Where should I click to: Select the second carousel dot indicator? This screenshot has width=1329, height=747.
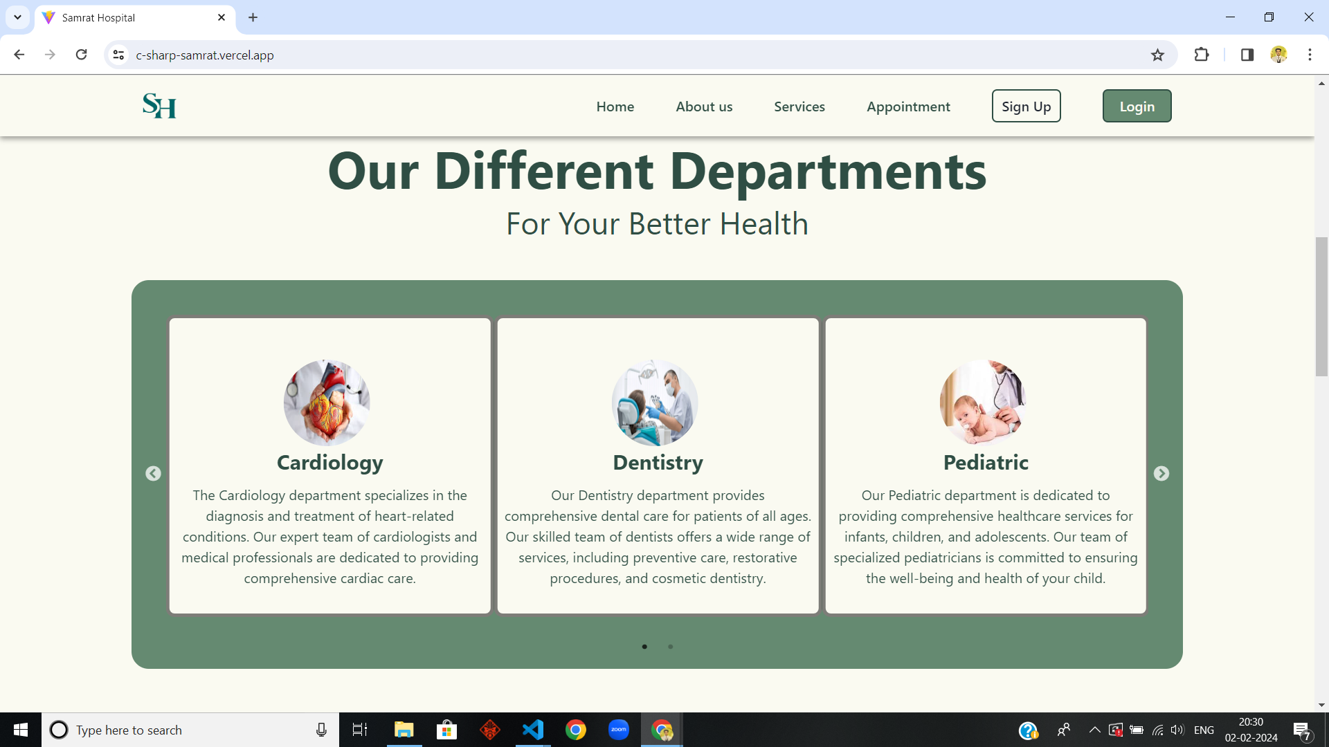(x=671, y=647)
